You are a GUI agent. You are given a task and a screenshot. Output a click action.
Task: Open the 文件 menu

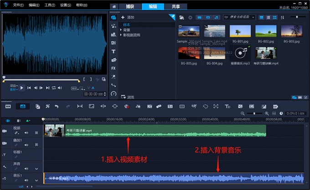(x=18, y=5)
